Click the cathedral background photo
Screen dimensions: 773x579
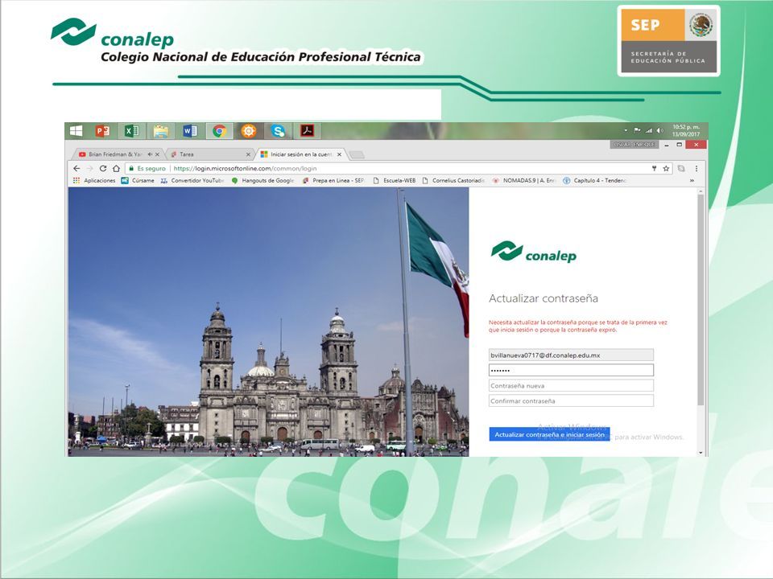pos(268,322)
